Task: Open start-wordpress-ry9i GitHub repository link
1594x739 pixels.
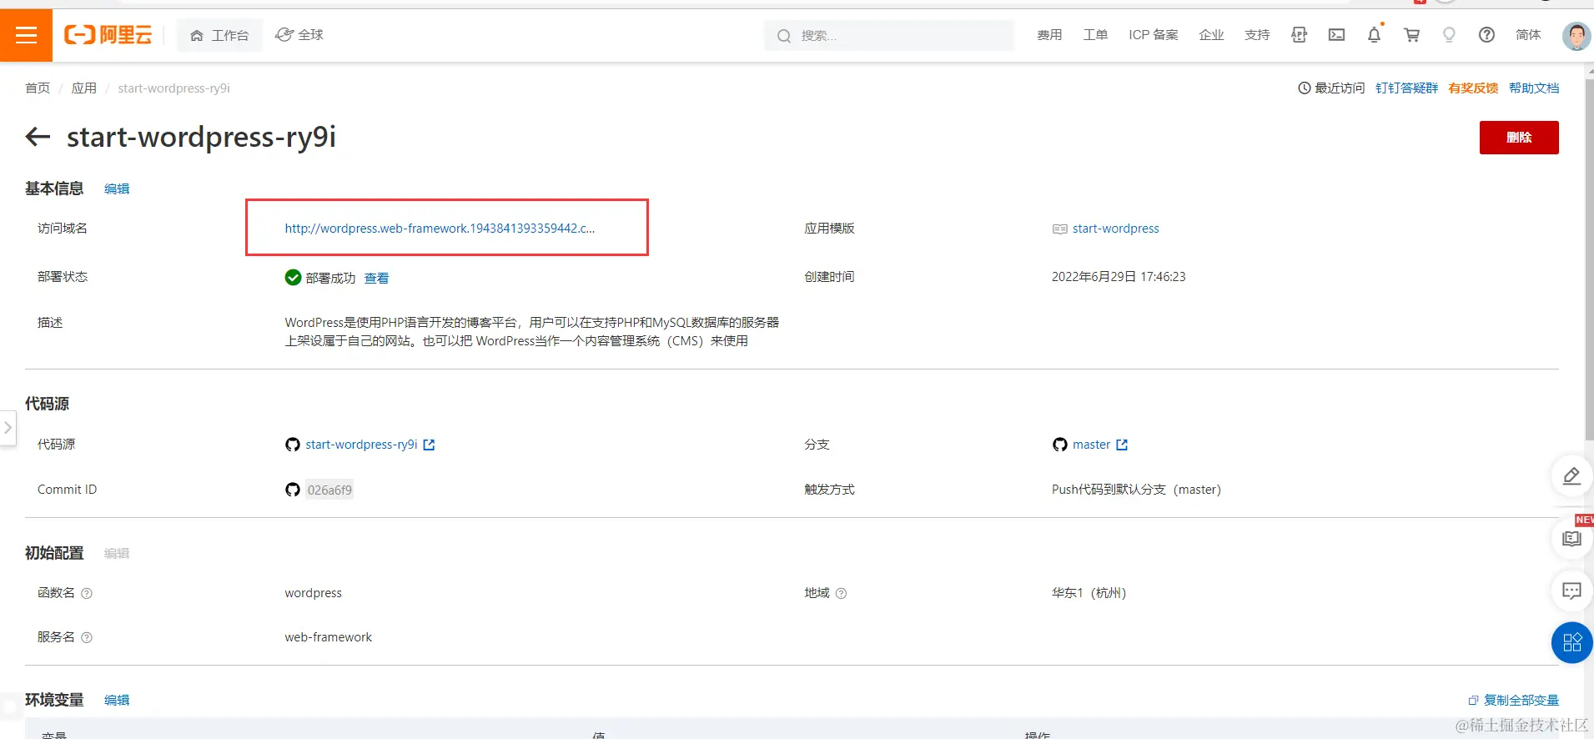Action: [x=361, y=445]
